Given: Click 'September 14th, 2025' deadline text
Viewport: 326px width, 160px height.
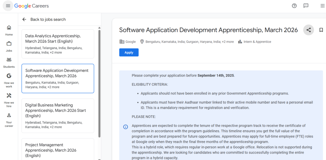Looking at the screenshot, I should point(216,75).
